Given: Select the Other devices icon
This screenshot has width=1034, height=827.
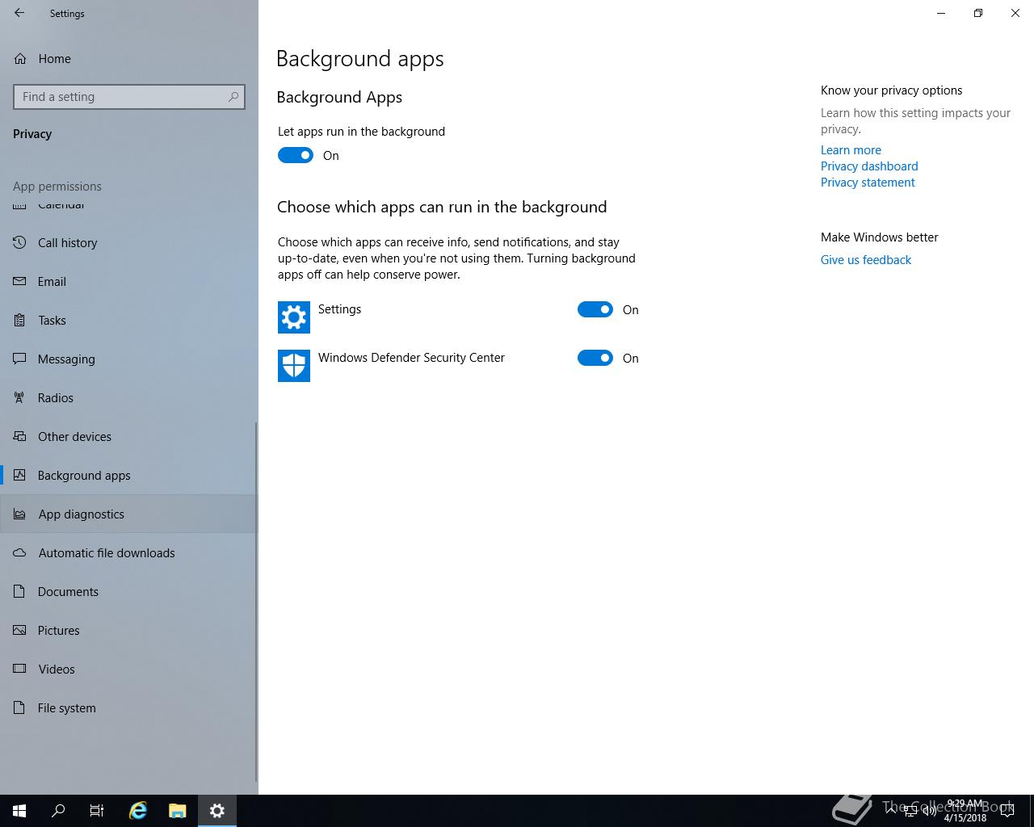Looking at the screenshot, I should click(x=20, y=436).
